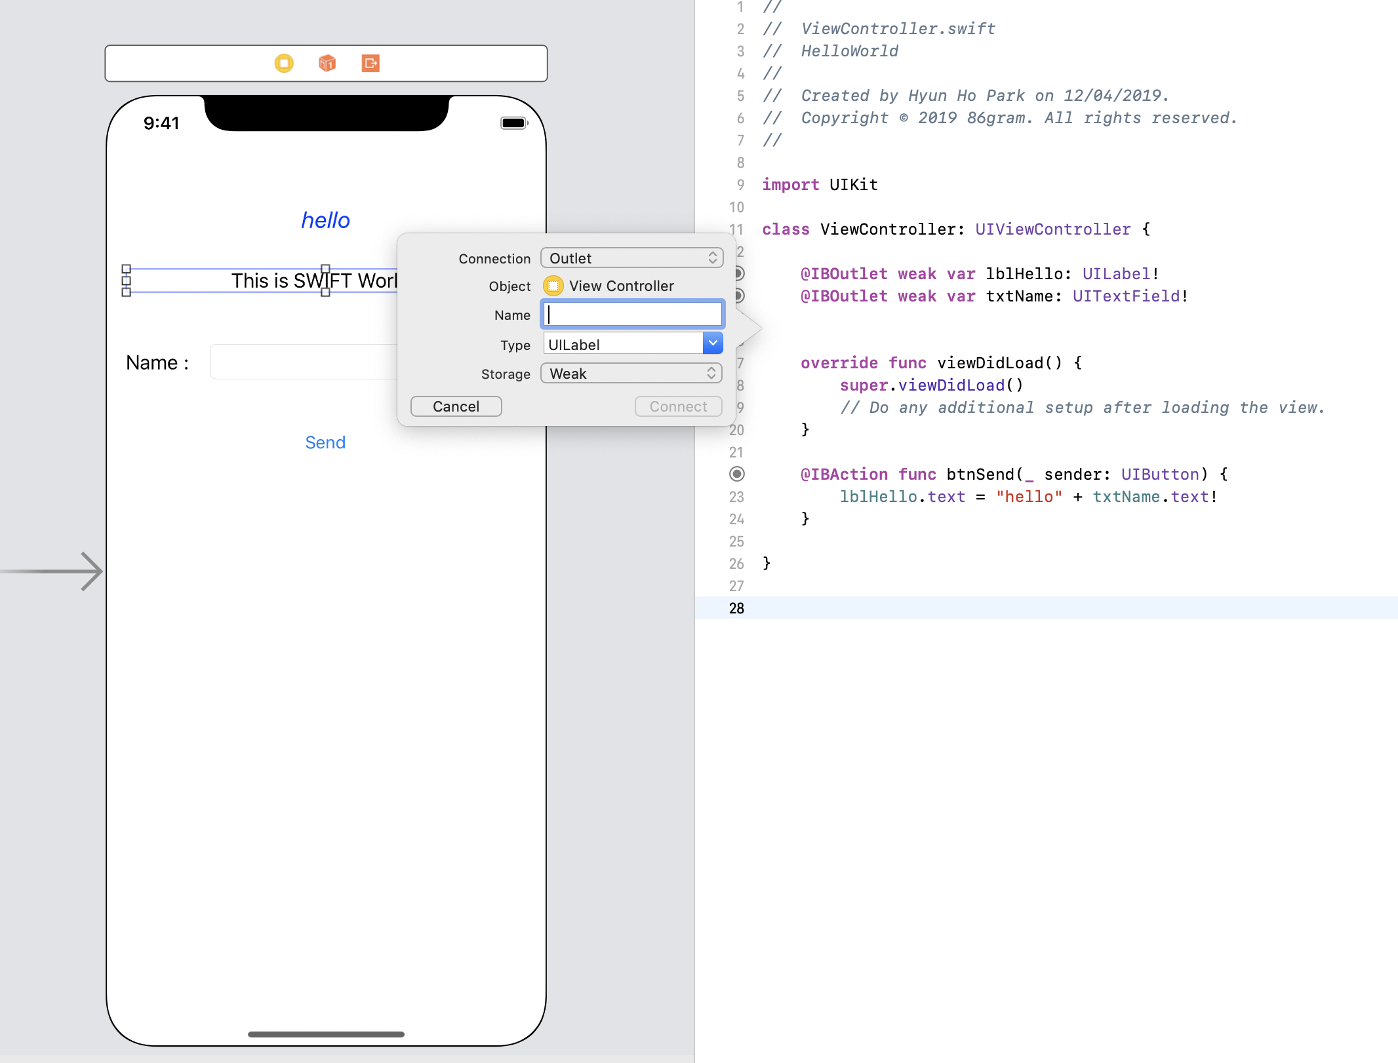The height and width of the screenshot is (1063, 1398).
Task: Click the Send button on canvas
Action: [325, 442]
